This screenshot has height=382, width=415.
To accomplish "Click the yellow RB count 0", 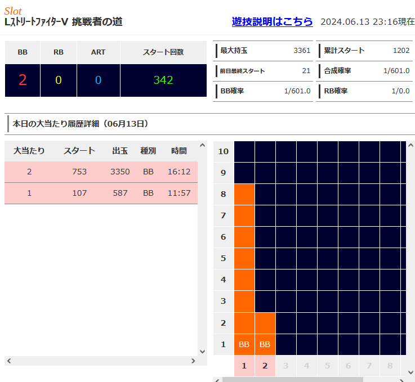I will tap(59, 80).
